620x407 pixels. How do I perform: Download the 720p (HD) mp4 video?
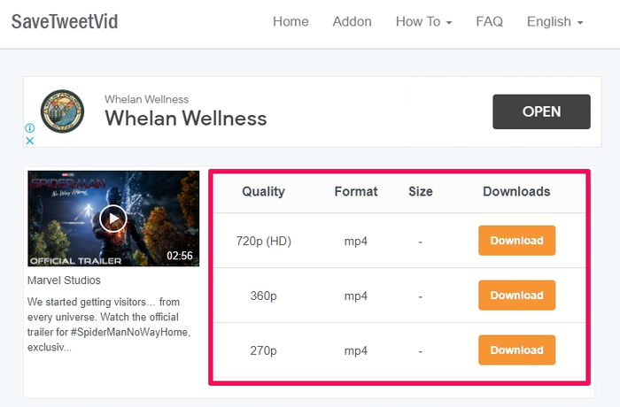point(516,241)
